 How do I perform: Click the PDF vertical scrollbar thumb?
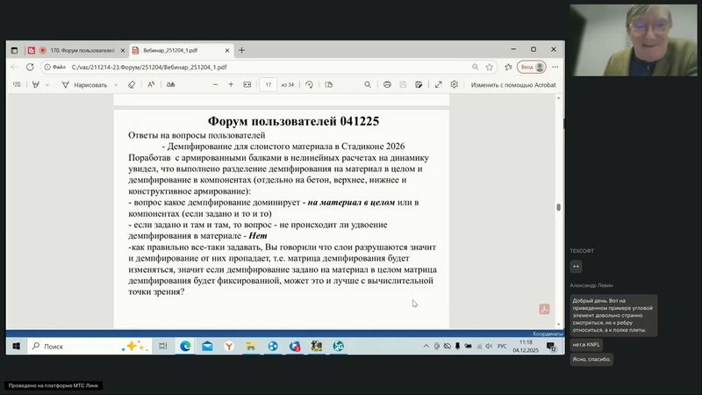coord(558,207)
